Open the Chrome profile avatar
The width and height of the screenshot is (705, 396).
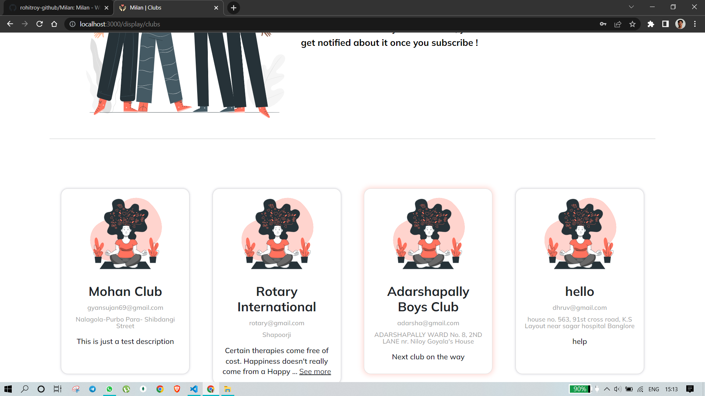pyautogui.click(x=680, y=24)
